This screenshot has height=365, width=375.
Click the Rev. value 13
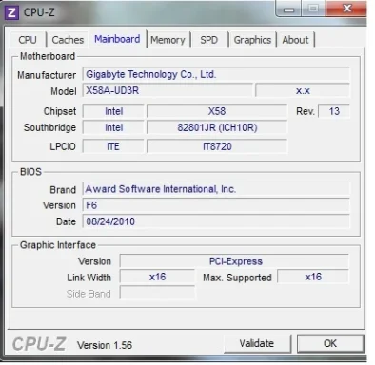point(334,111)
